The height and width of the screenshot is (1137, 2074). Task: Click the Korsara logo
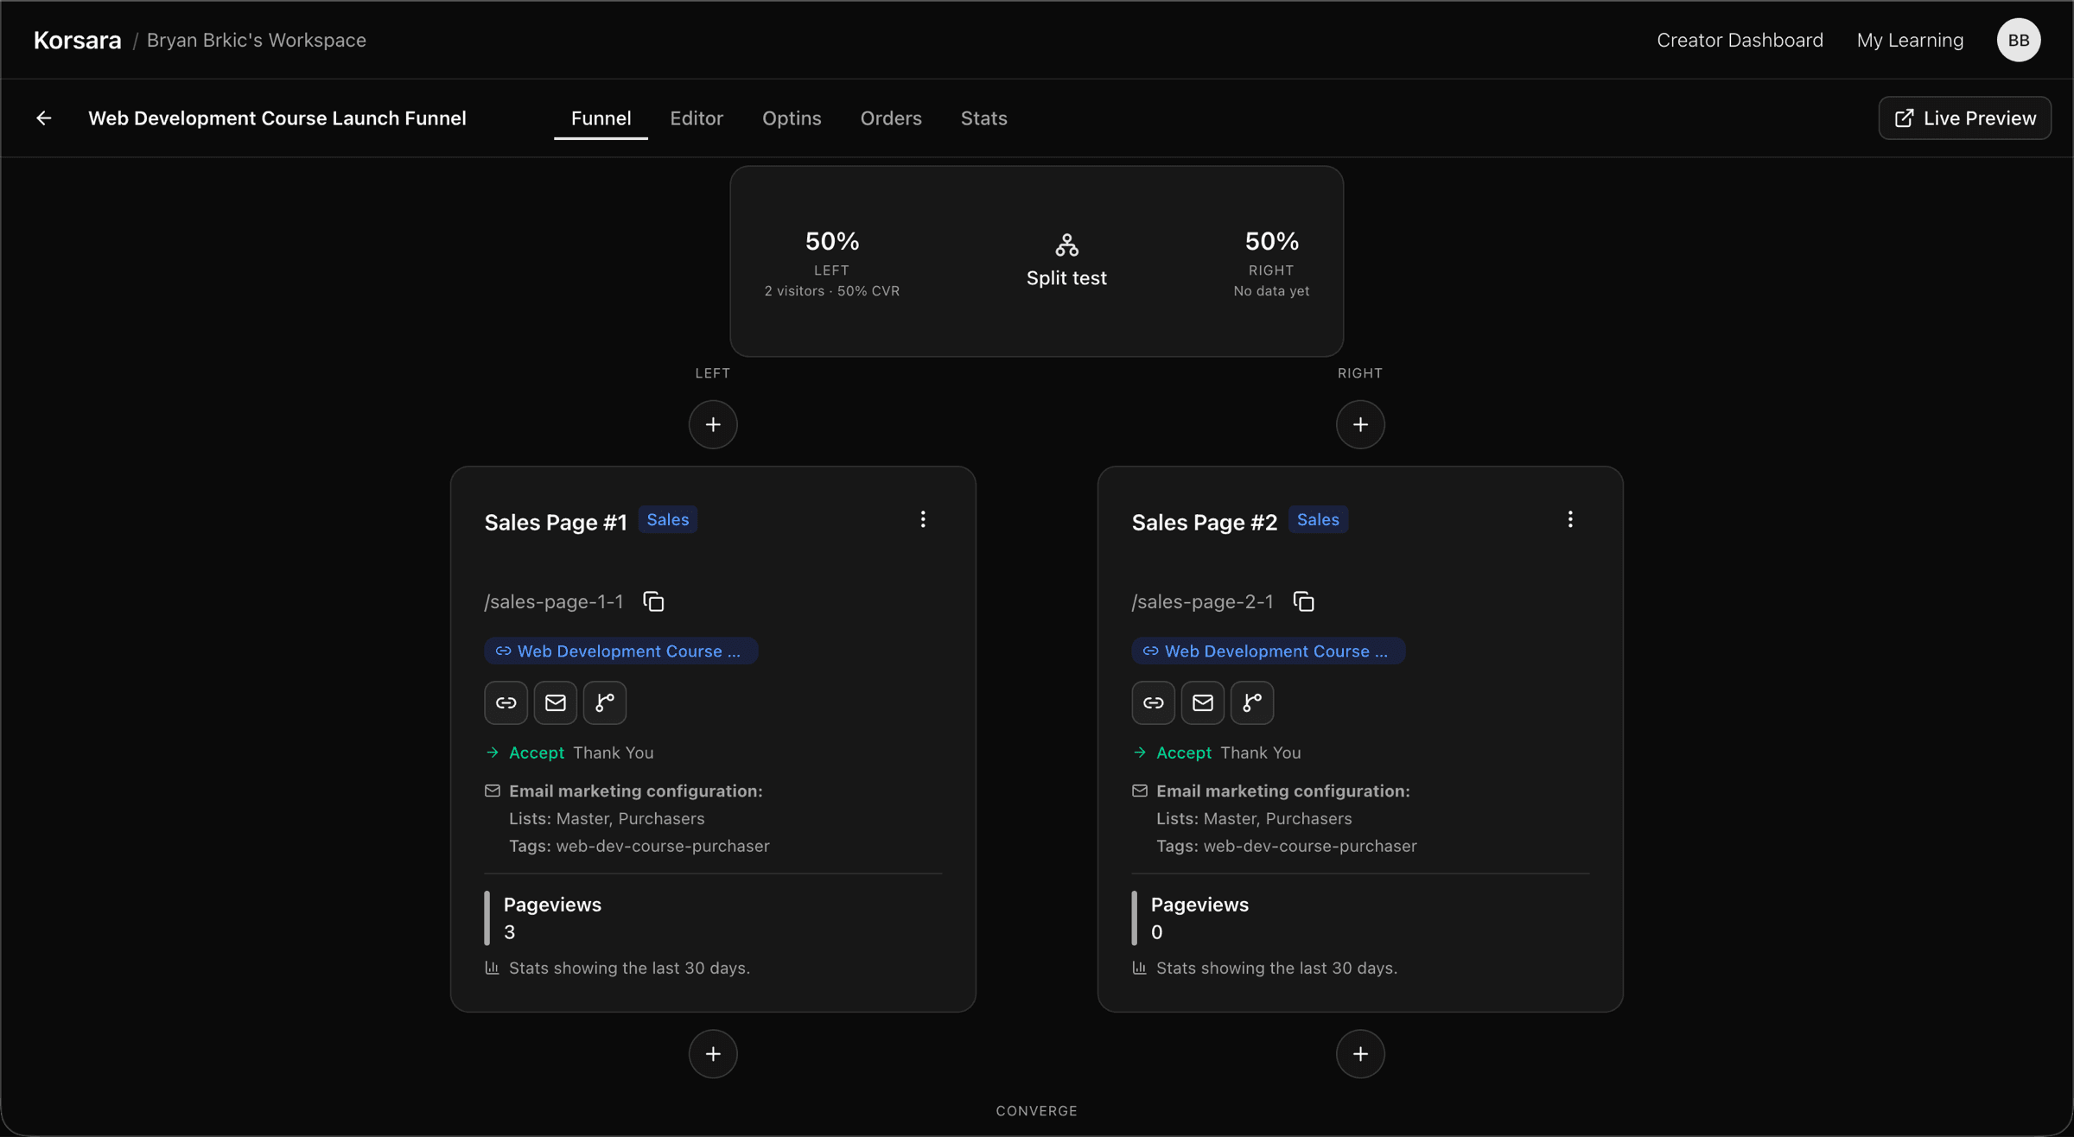(x=77, y=40)
